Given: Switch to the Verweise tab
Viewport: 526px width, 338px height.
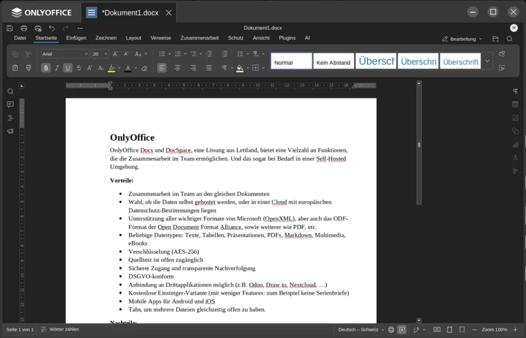Looking at the screenshot, I should (161, 38).
